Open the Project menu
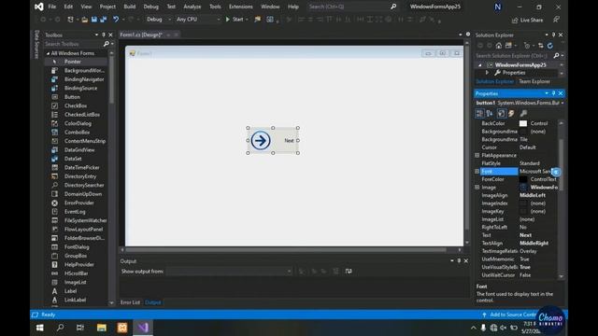Screen dimensions: 598x336 pyautogui.click(x=107, y=7)
